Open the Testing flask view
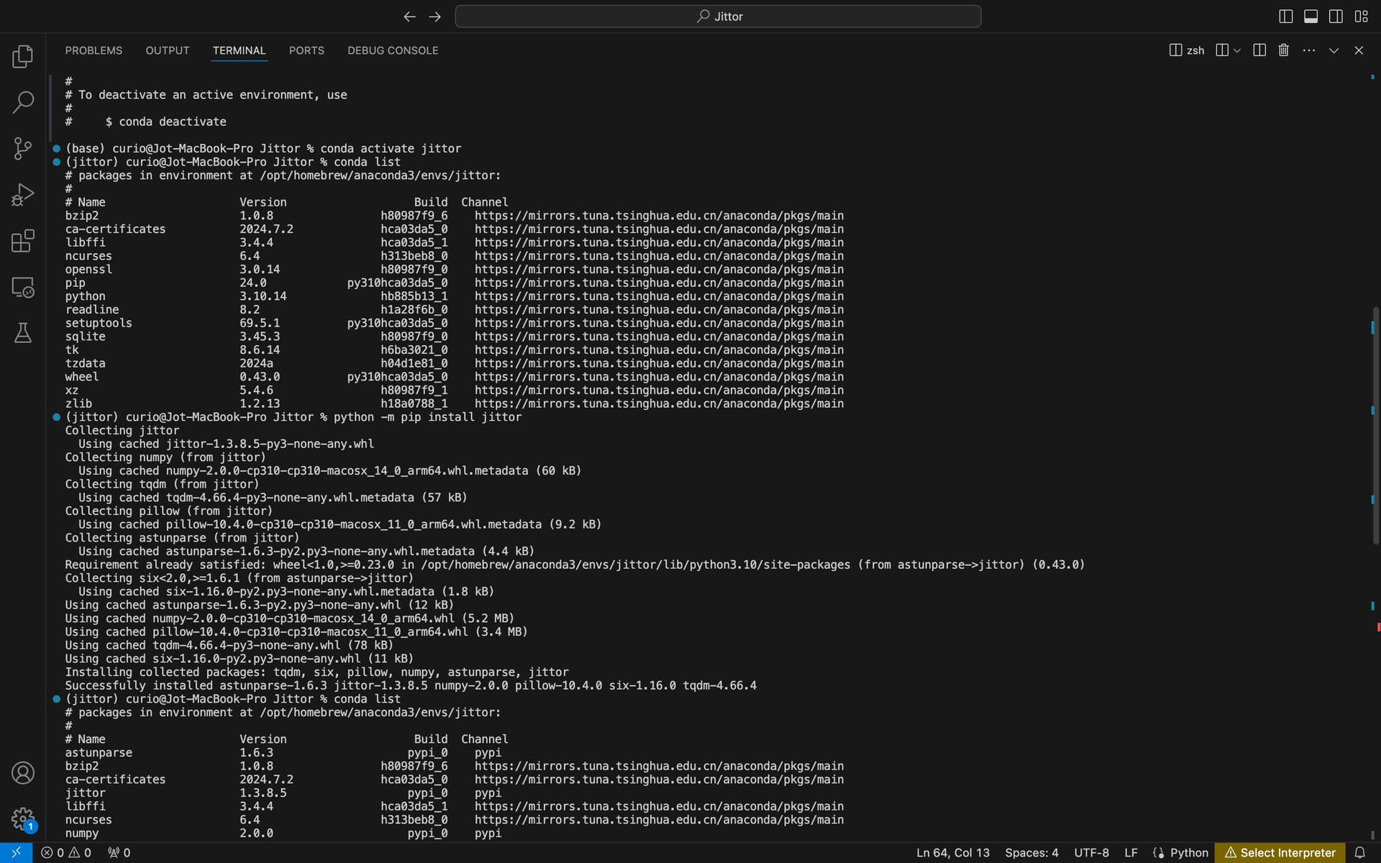The image size is (1381, 863). pos(22,333)
